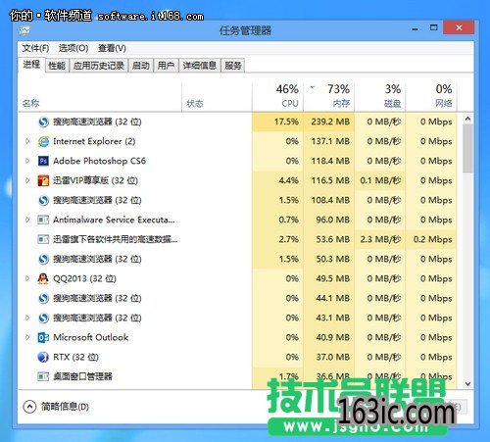Click the 迅雷旗下各软件共用 process icon
Viewport: 490px width, 442px height.
pyautogui.click(x=43, y=239)
